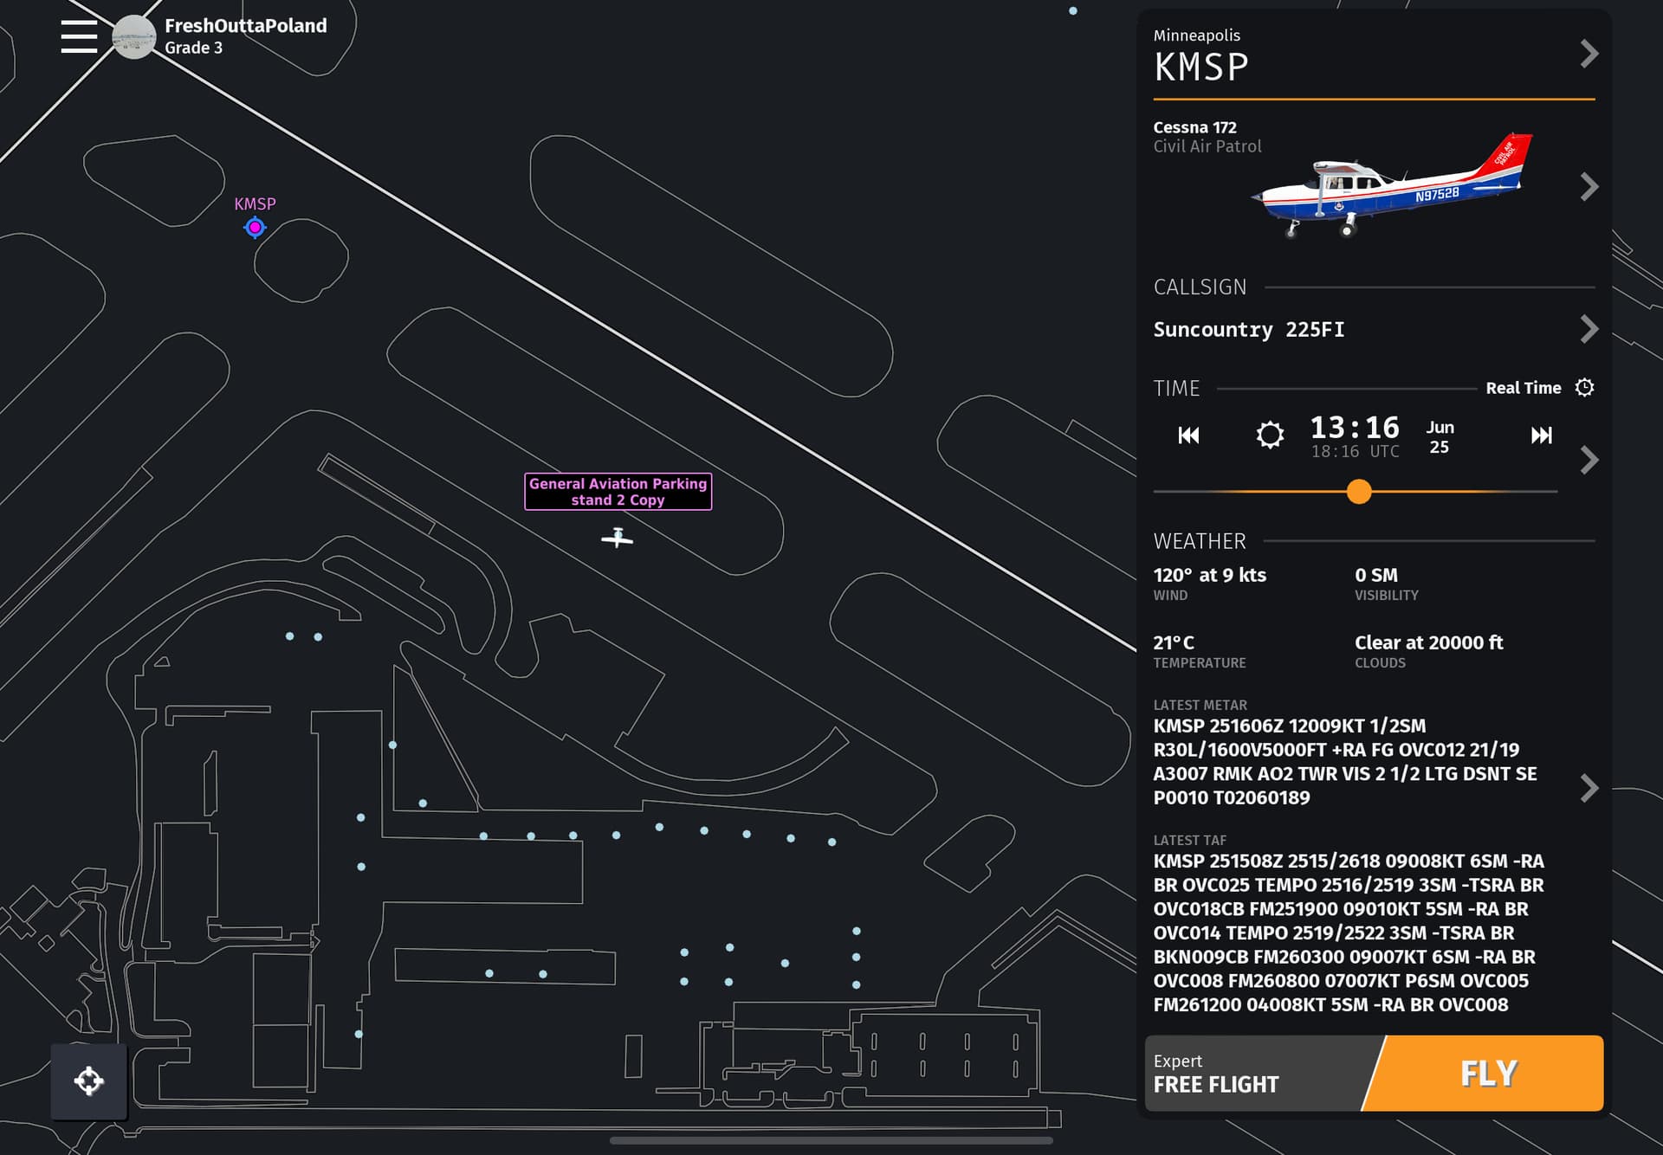Click the Jun 25 date
1663x1155 pixels.
(1440, 437)
